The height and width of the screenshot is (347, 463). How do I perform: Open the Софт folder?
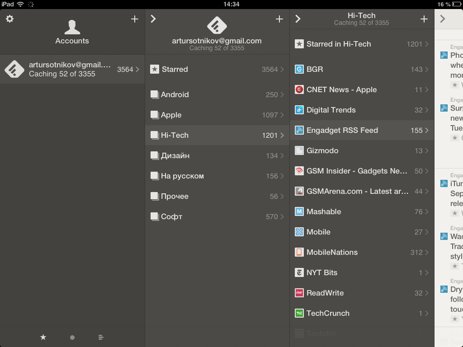[217, 216]
